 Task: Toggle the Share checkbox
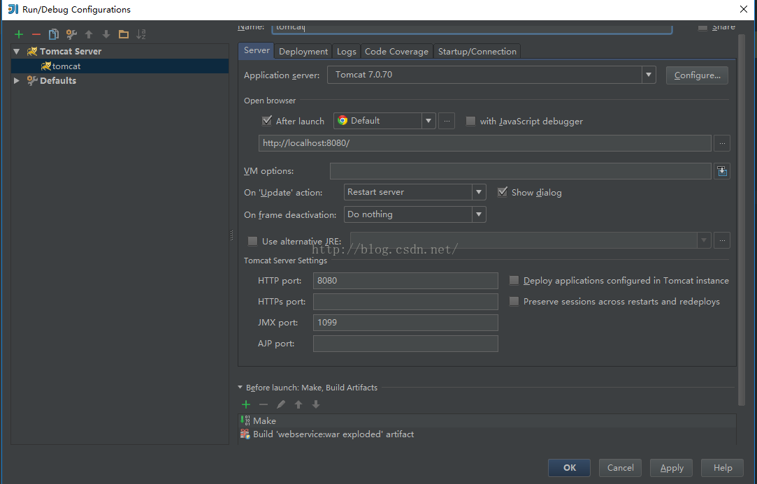(703, 27)
